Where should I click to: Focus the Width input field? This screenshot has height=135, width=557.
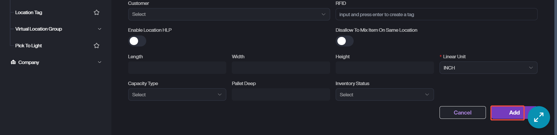(281, 68)
